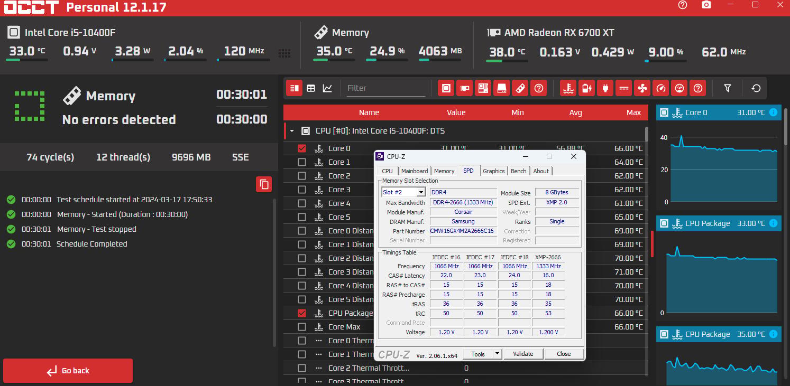The image size is (790, 386).
Task: Click the 71.00 °C max value
Action: pyautogui.click(x=629, y=272)
